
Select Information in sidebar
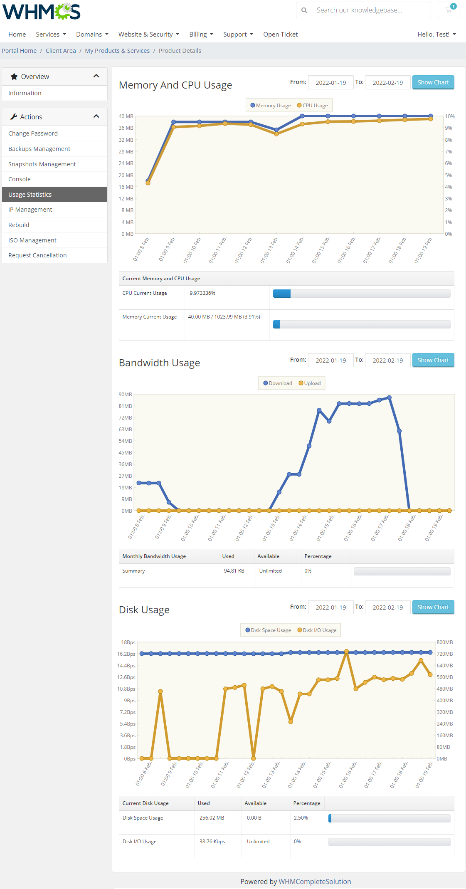point(55,93)
